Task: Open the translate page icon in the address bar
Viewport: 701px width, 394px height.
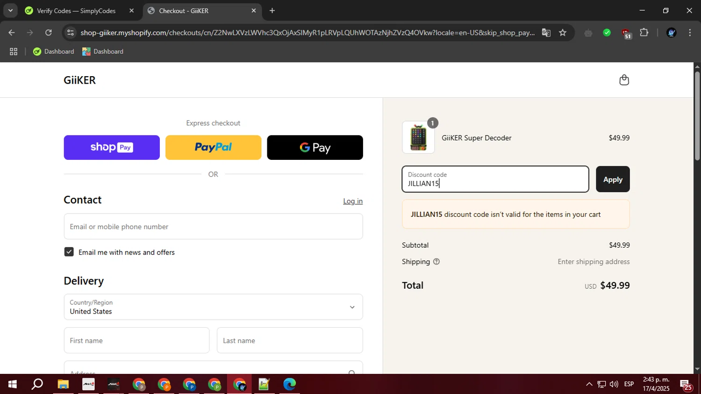Action: (x=546, y=33)
